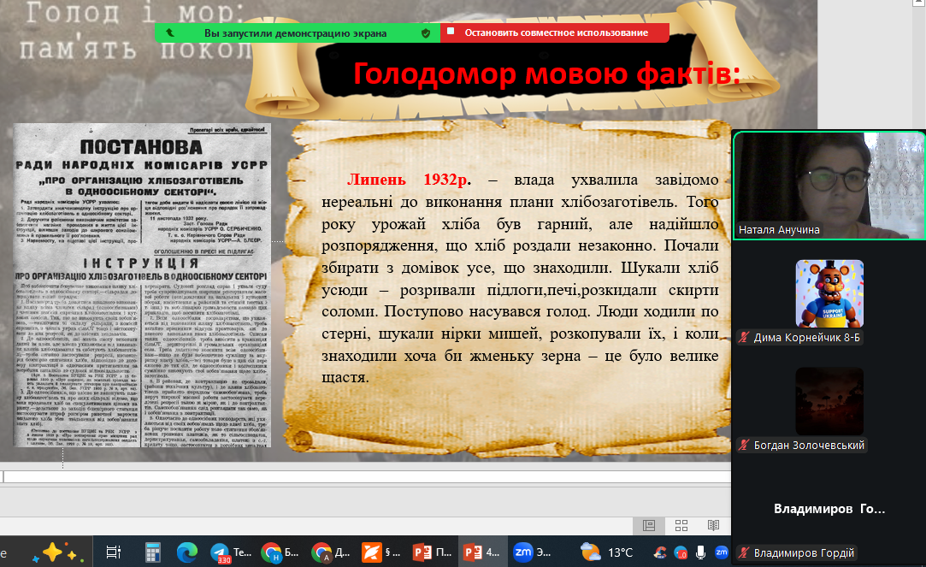The image size is (926, 567).
Task: Open the weather widget showing 13°C
Action: click(606, 552)
